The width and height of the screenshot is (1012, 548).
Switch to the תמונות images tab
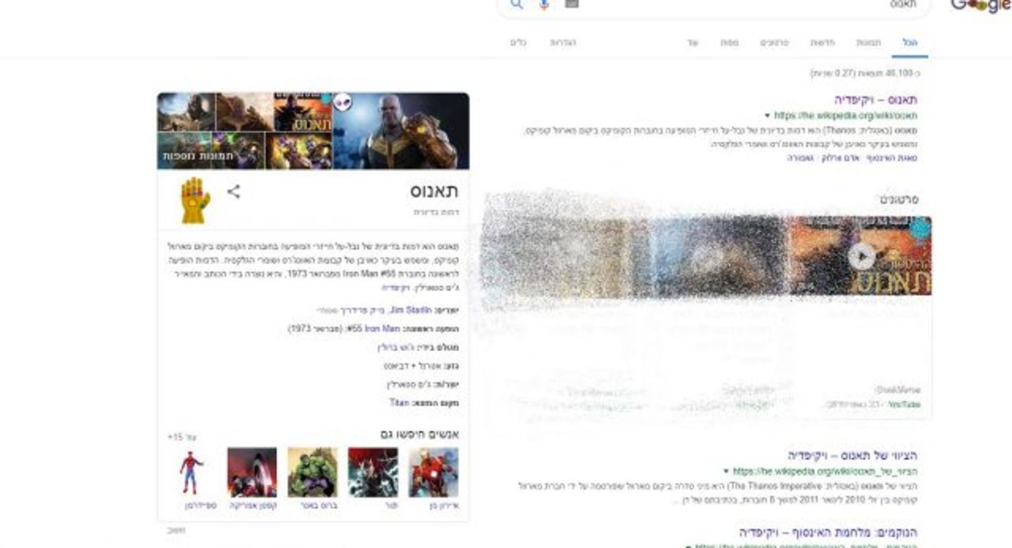(868, 43)
